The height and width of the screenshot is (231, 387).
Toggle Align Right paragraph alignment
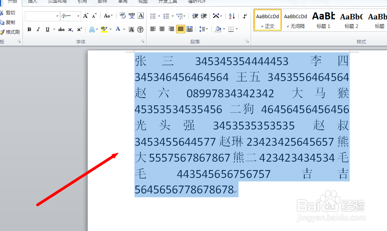click(x=171, y=29)
